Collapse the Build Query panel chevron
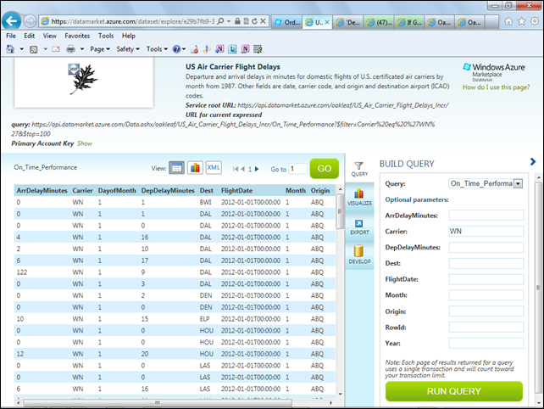Viewport: 544px width, 409px height. point(533,161)
